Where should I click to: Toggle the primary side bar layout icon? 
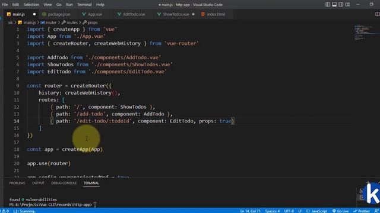(x=328, y=5)
